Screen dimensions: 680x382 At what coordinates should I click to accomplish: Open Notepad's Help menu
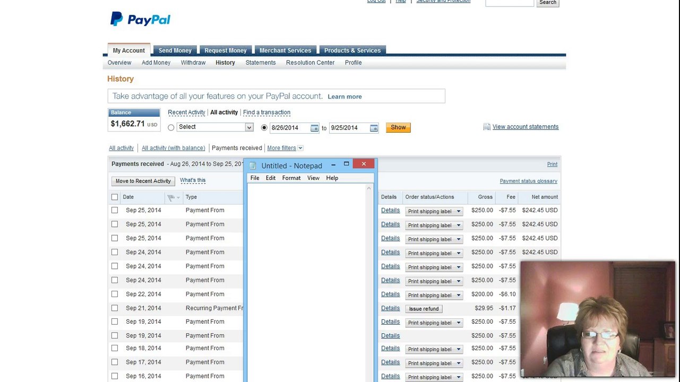tap(332, 178)
